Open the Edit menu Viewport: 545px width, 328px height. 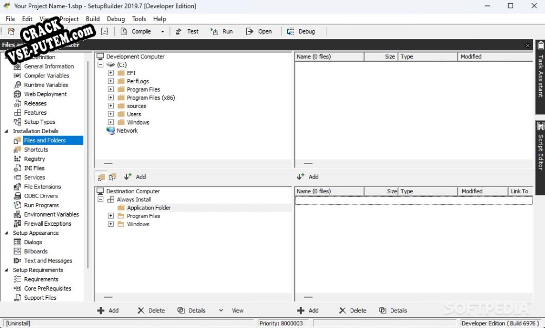27,19
